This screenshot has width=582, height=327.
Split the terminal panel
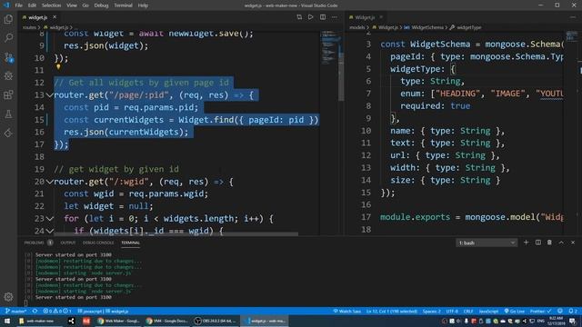537,243
